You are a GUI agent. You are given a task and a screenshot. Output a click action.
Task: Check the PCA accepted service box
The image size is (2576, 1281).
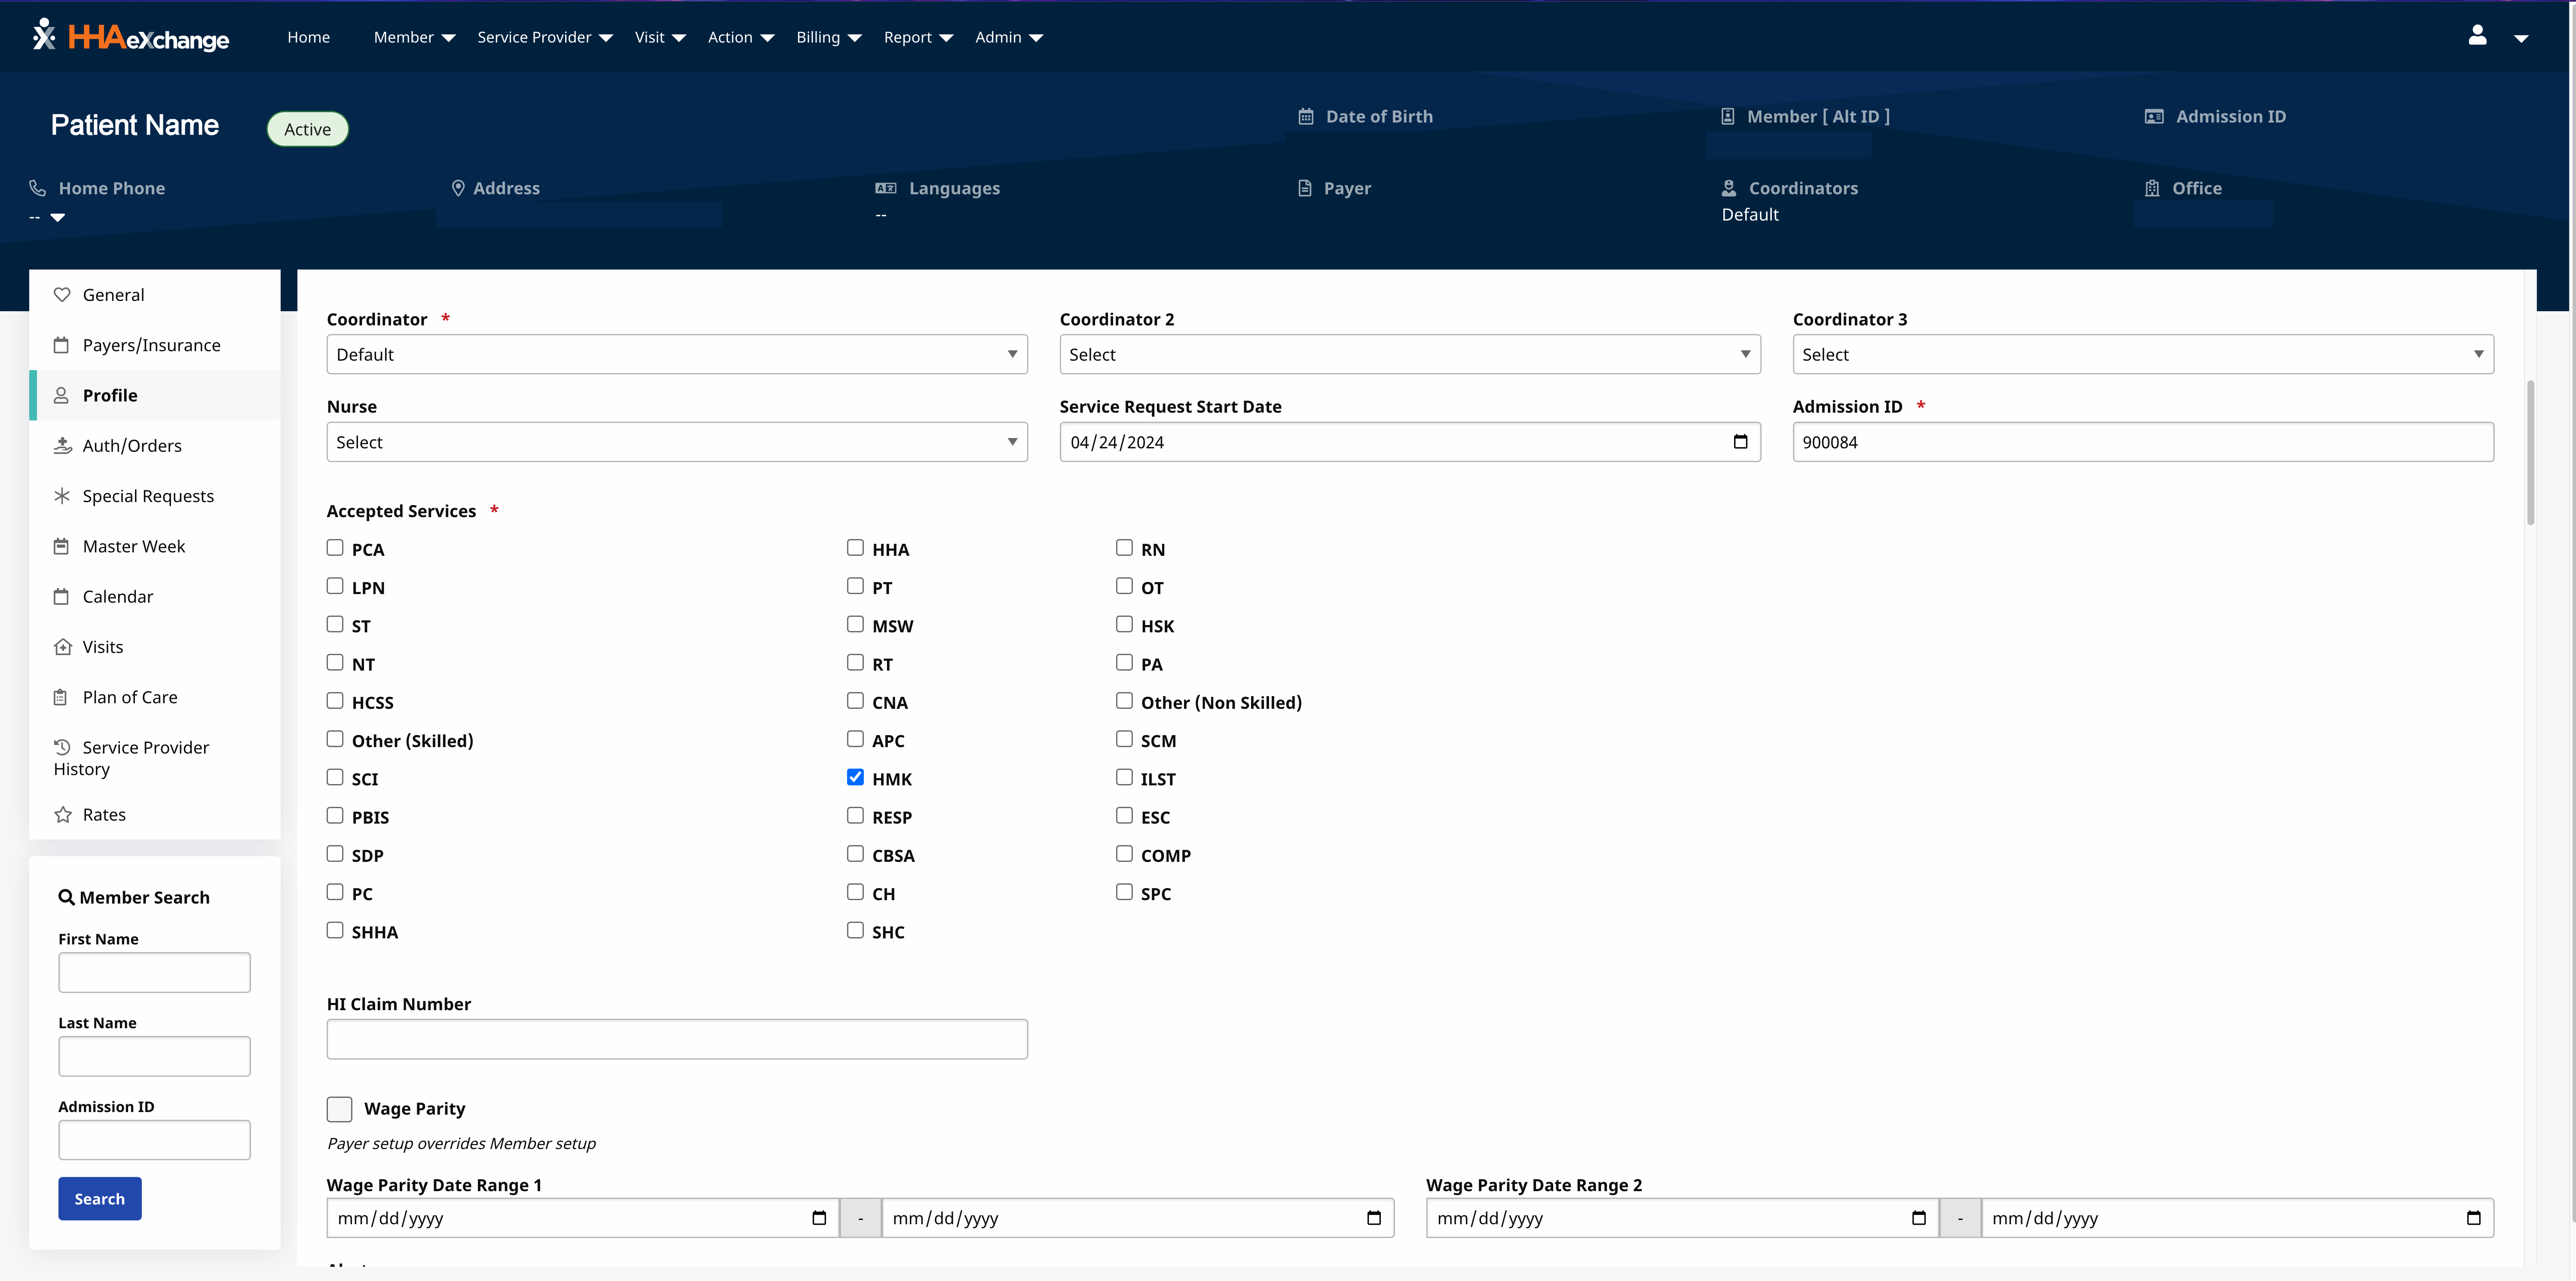tap(335, 548)
